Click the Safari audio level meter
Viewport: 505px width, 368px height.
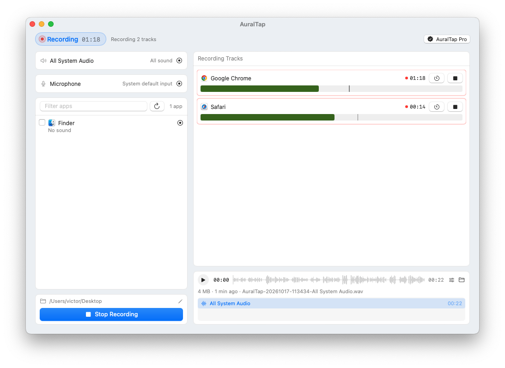[x=331, y=118]
